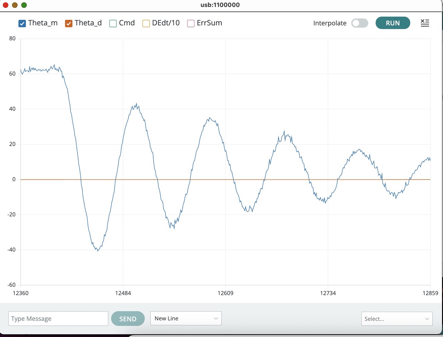Image resolution: width=443 pixels, height=337 pixels.
Task: Click the usb:1100000 window title
Action: (220, 5)
